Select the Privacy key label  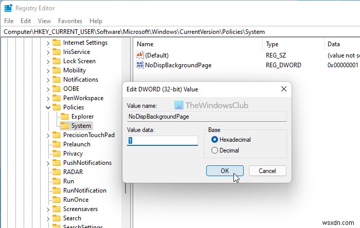coord(73,154)
